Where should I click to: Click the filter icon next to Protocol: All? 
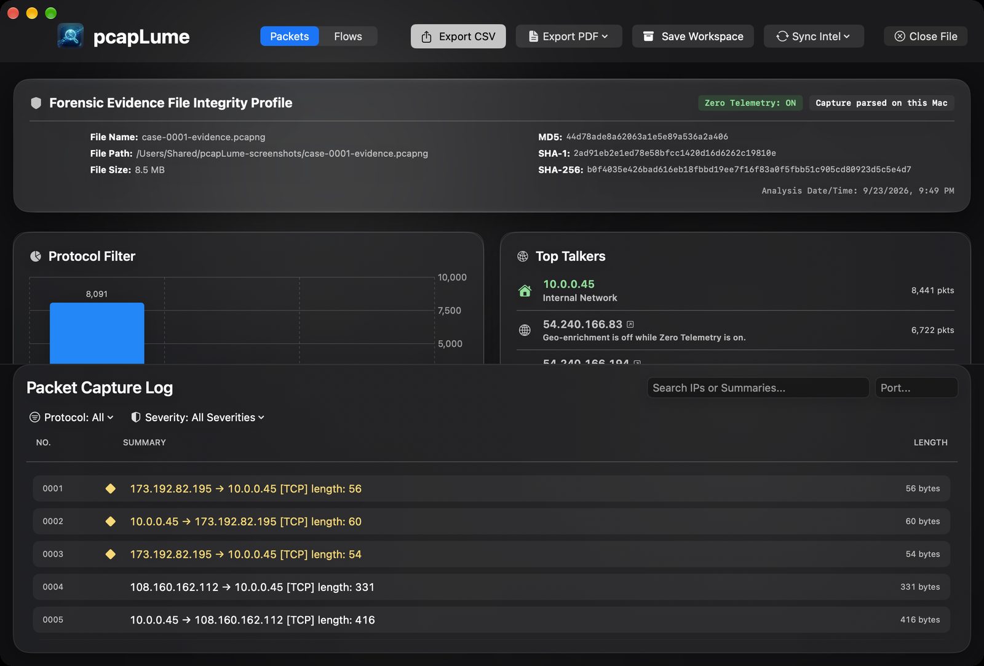(x=35, y=418)
